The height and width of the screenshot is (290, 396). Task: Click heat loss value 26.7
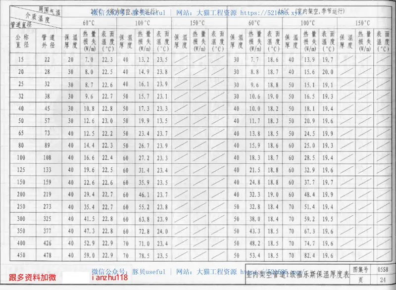click(x=144, y=145)
